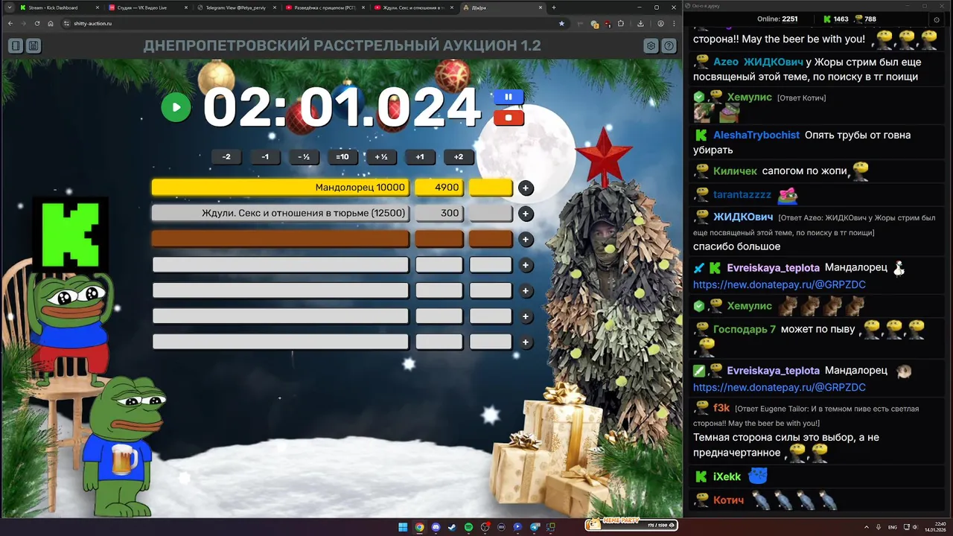Click the brown row lot name field
The height and width of the screenshot is (536, 953).
click(x=281, y=239)
